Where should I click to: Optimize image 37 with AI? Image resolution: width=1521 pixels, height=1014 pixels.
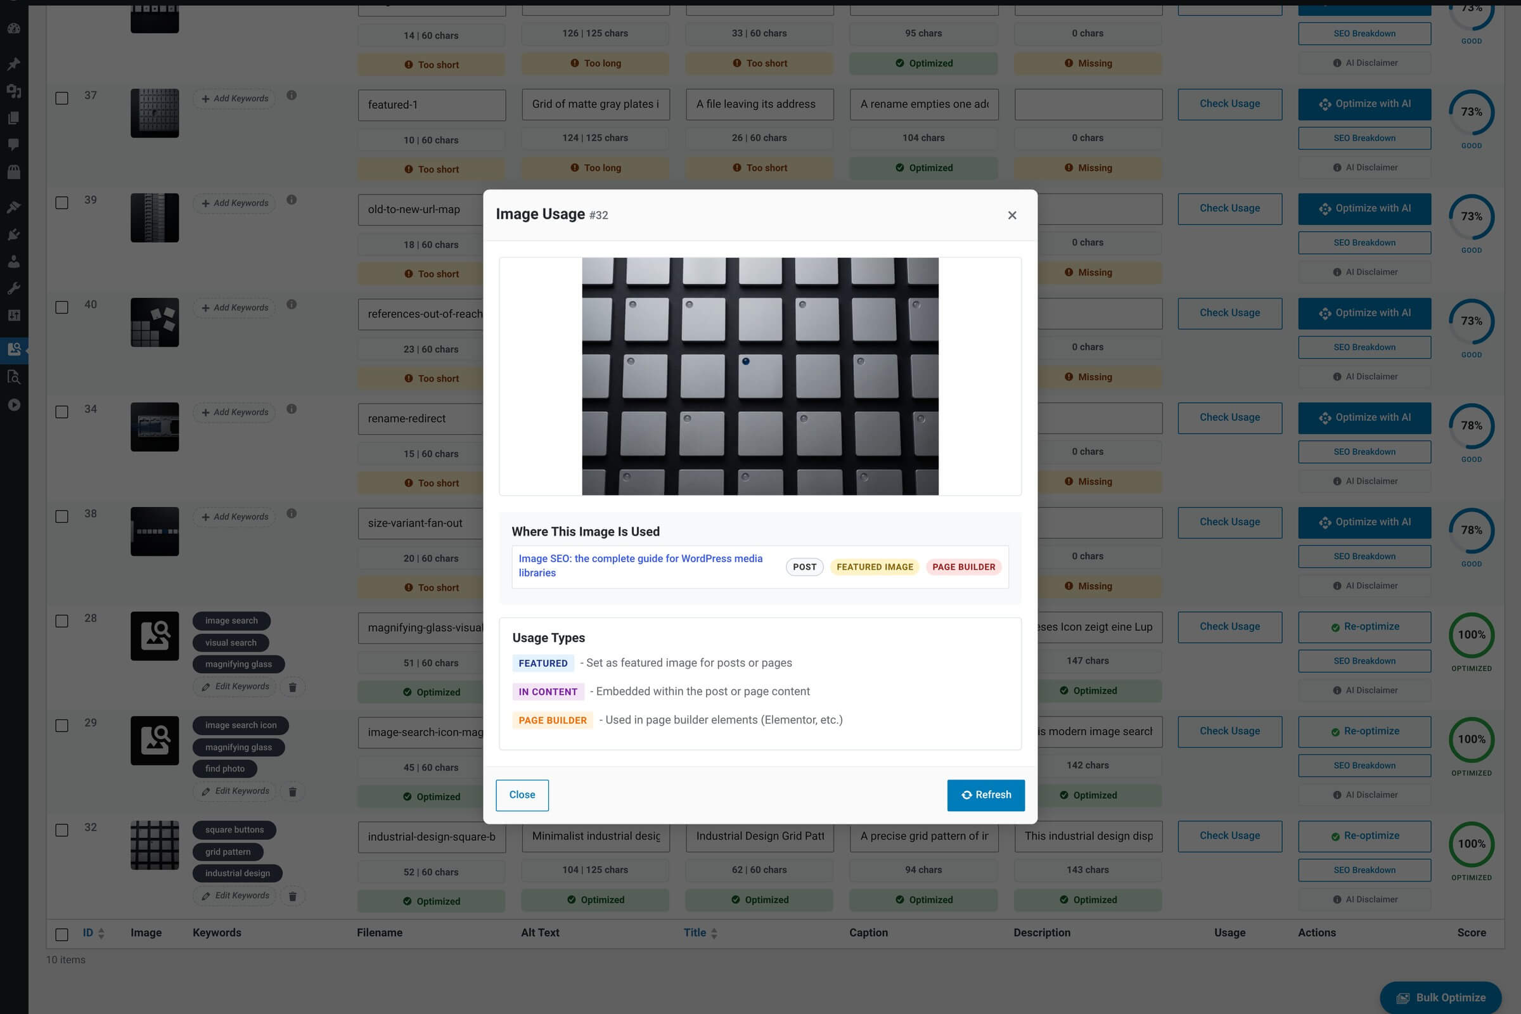(1364, 104)
